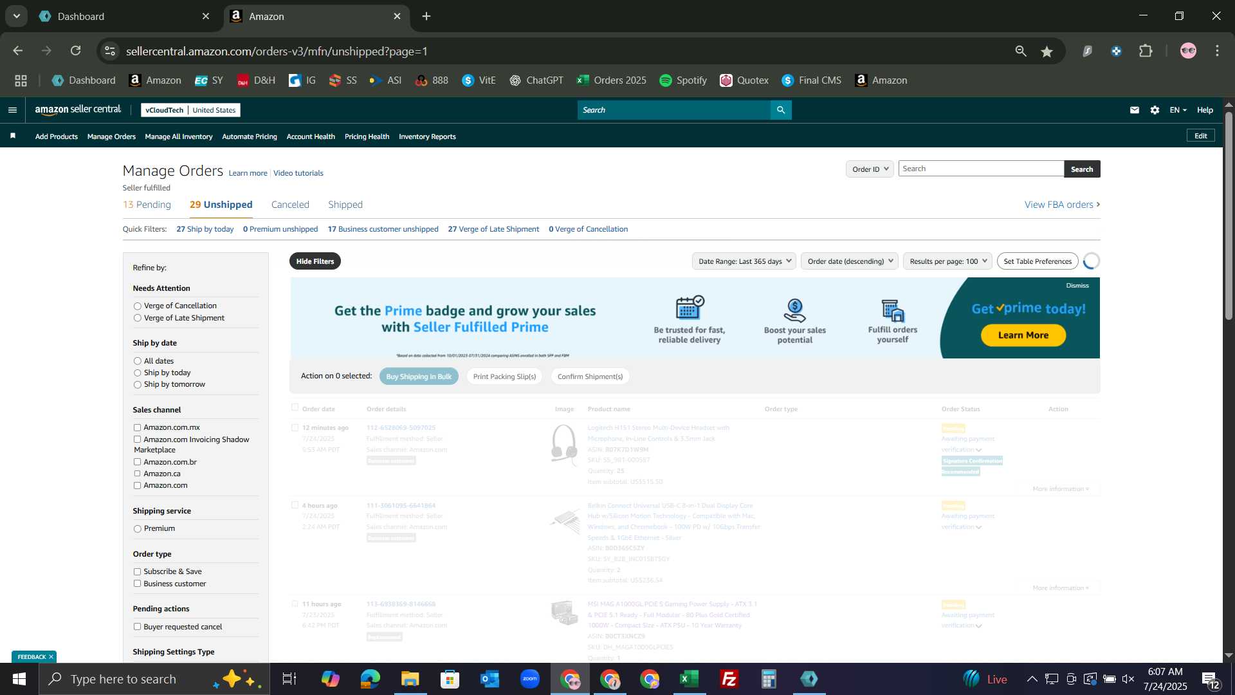Image resolution: width=1235 pixels, height=695 pixels.
Task: Check the Amazon.ca sales channel
Action: coord(137,474)
